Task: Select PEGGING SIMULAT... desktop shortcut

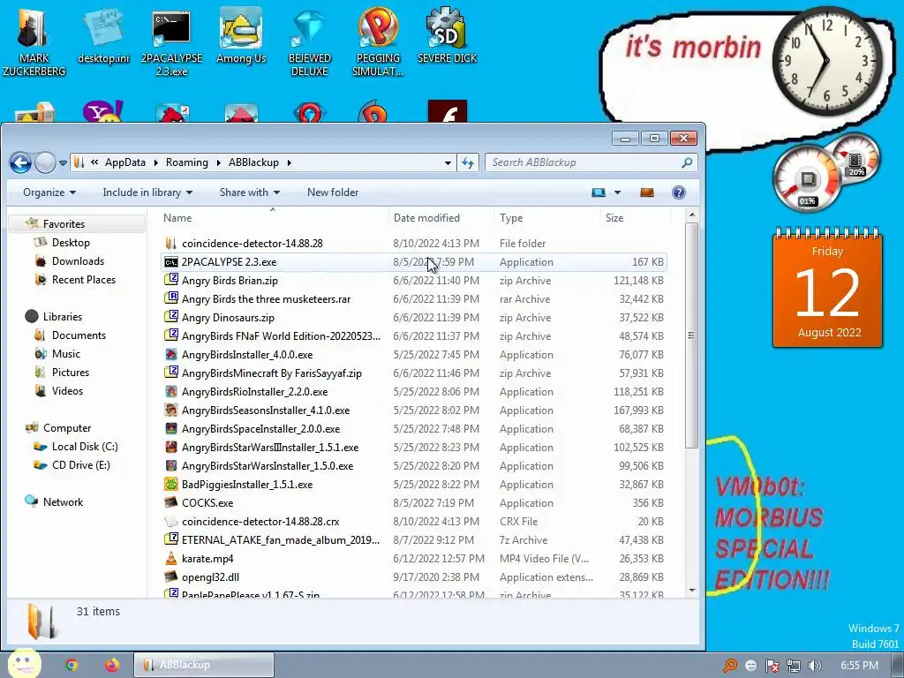Action: tap(378, 41)
